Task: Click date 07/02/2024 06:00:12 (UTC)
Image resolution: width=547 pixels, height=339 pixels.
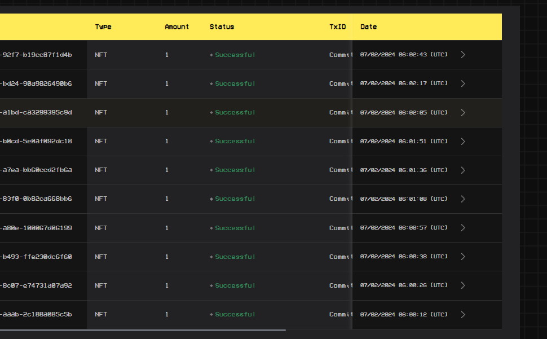Action: [404, 314]
